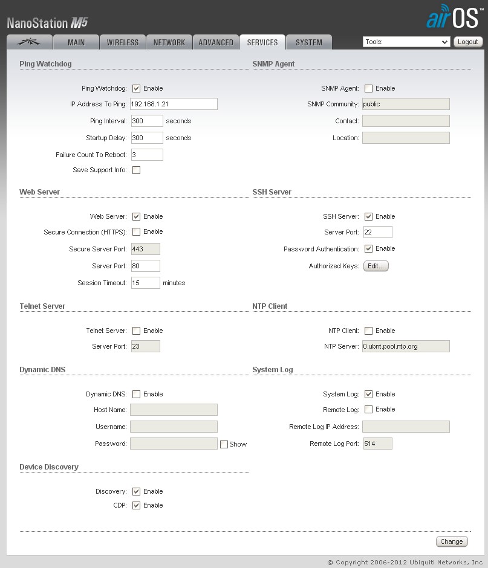Click the SNMP Location field

(406, 138)
